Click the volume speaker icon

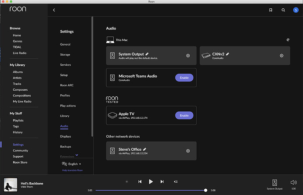293,182
